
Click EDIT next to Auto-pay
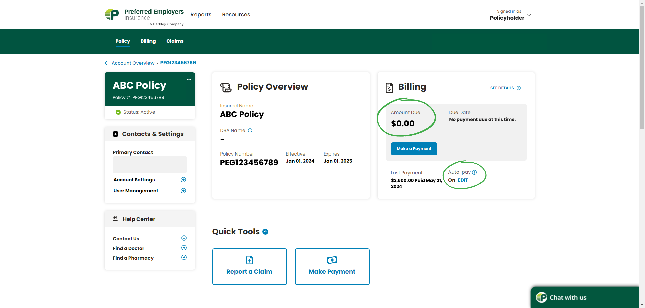[x=463, y=180]
